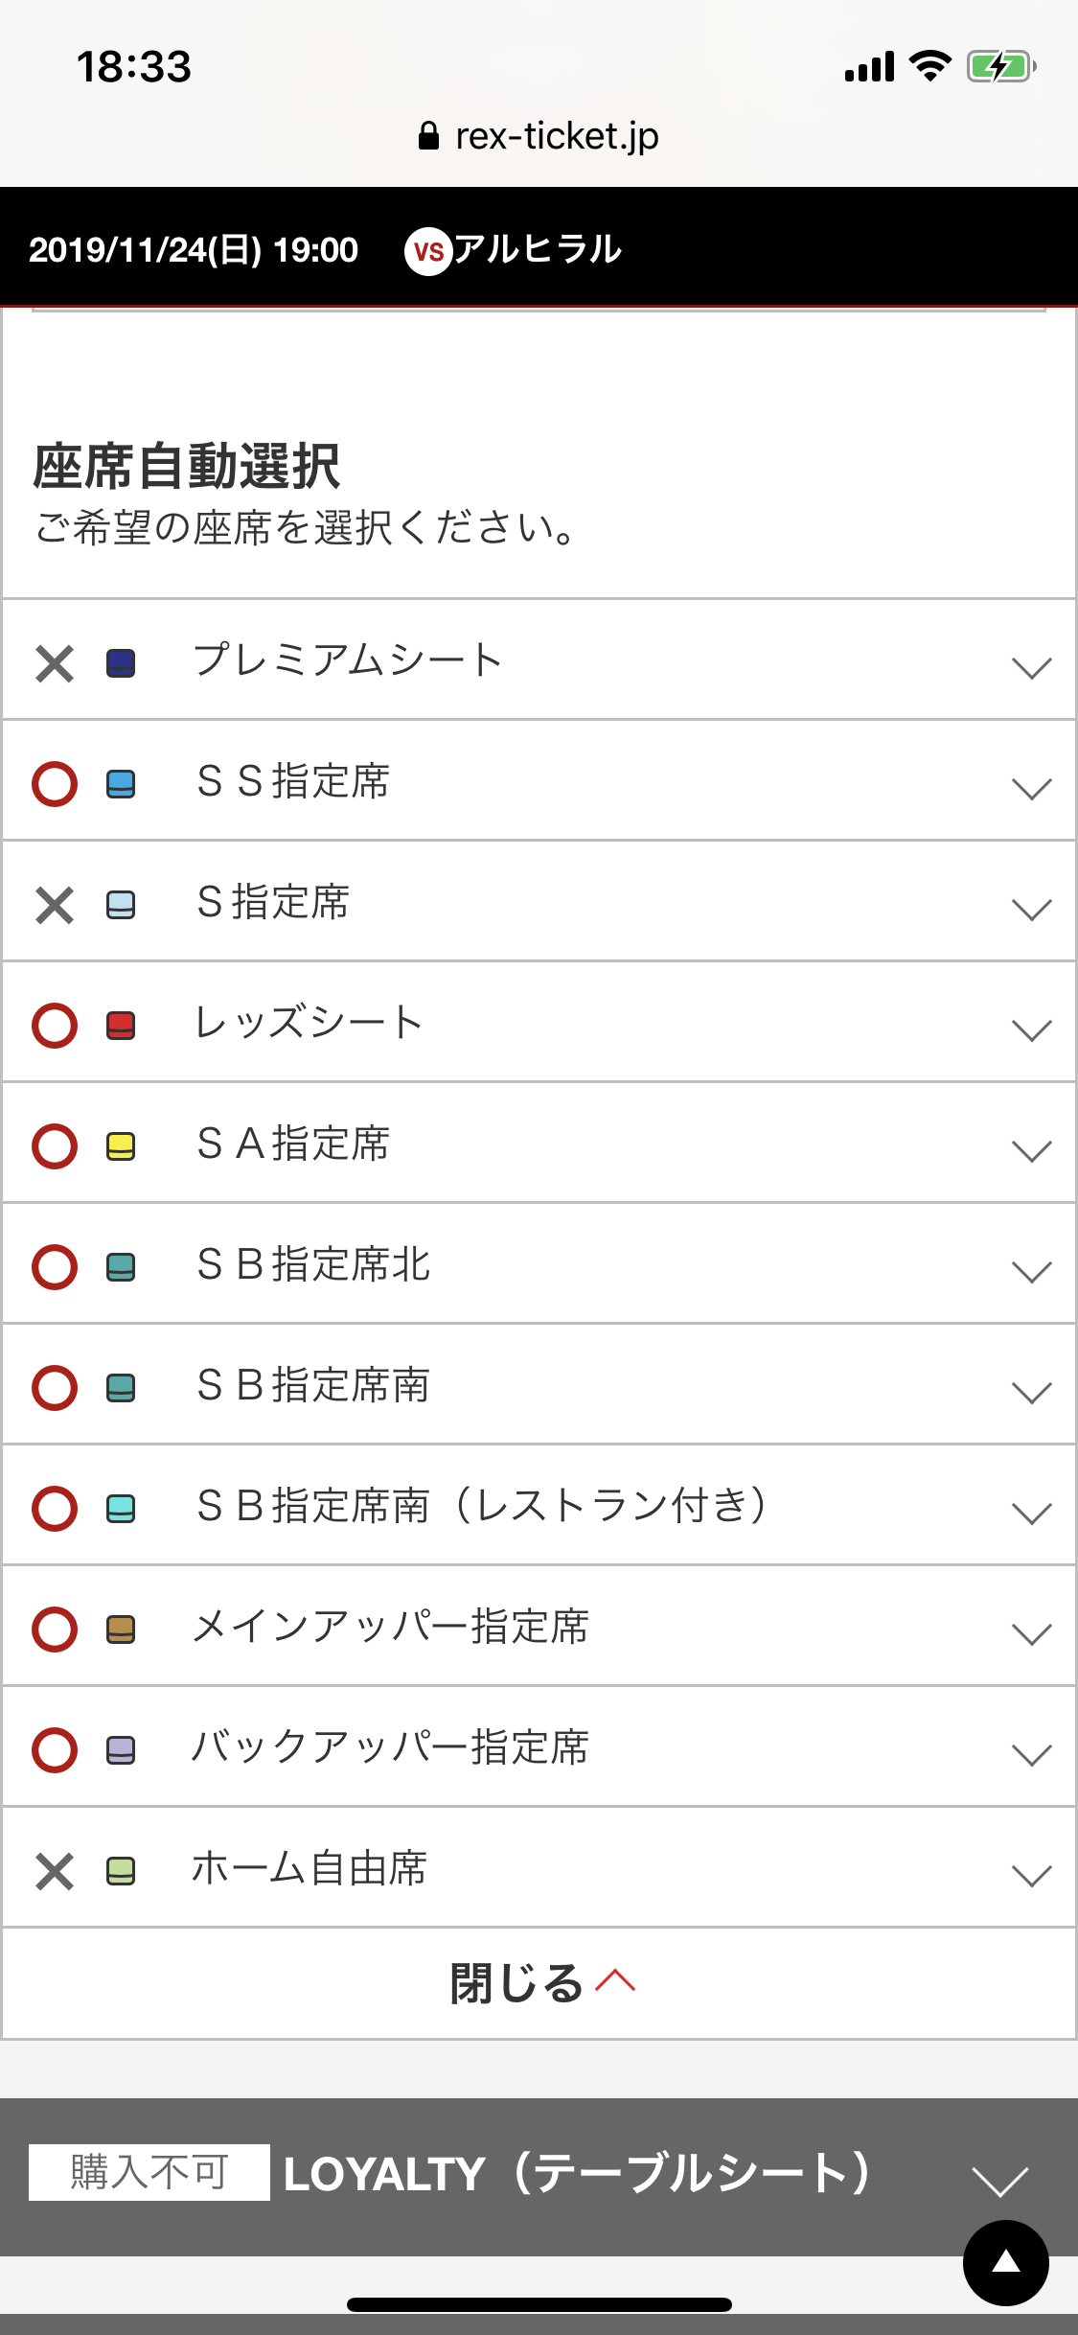This screenshot has width=1078, height=2335.
Task: Tap the padlock icon in the address bar
Action: click(428, 136)
